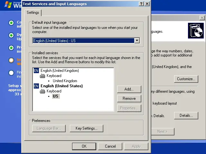Image resolution: width=206 pixels, height=154 pixels.
Task: Click the EN icon for English (United Kingdom)
Action: pos(36,71)
